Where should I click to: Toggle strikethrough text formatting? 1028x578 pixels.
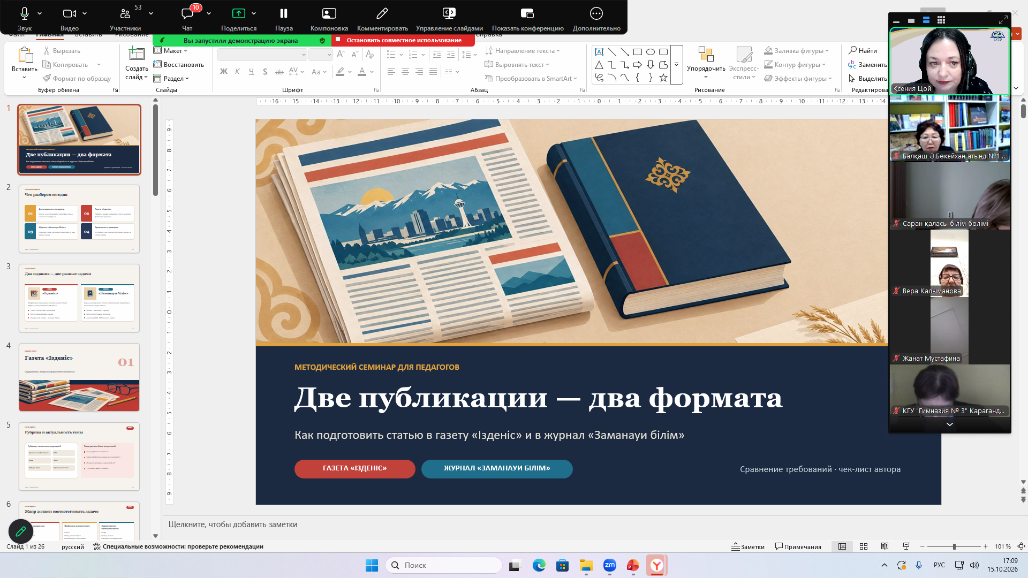coord(279,71)
